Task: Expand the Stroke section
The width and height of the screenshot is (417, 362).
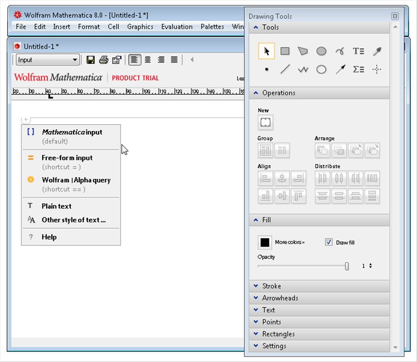Action: pos(319,286)
